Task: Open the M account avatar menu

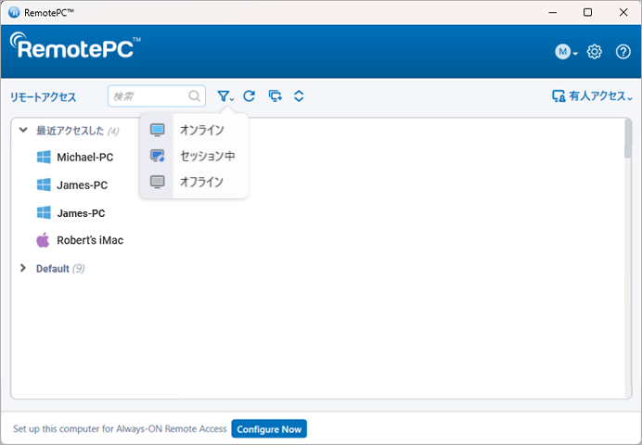Action: (x=566, y=52)
